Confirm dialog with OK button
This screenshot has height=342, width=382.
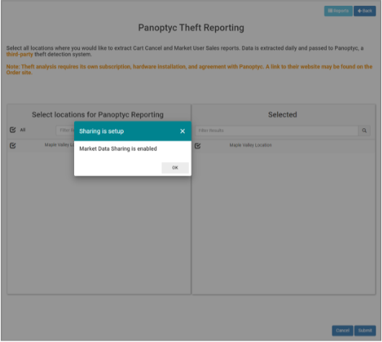(x=175, y=168)
